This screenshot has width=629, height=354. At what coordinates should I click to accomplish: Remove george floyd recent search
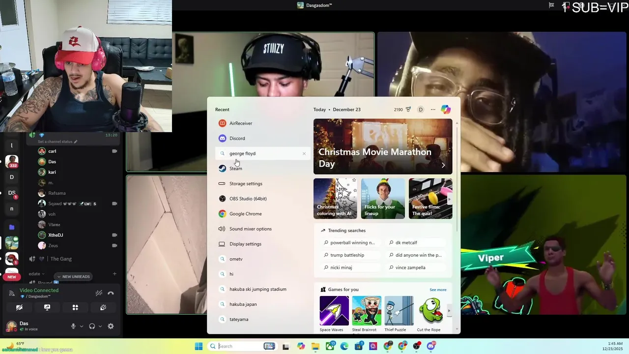tap(304, 153)
